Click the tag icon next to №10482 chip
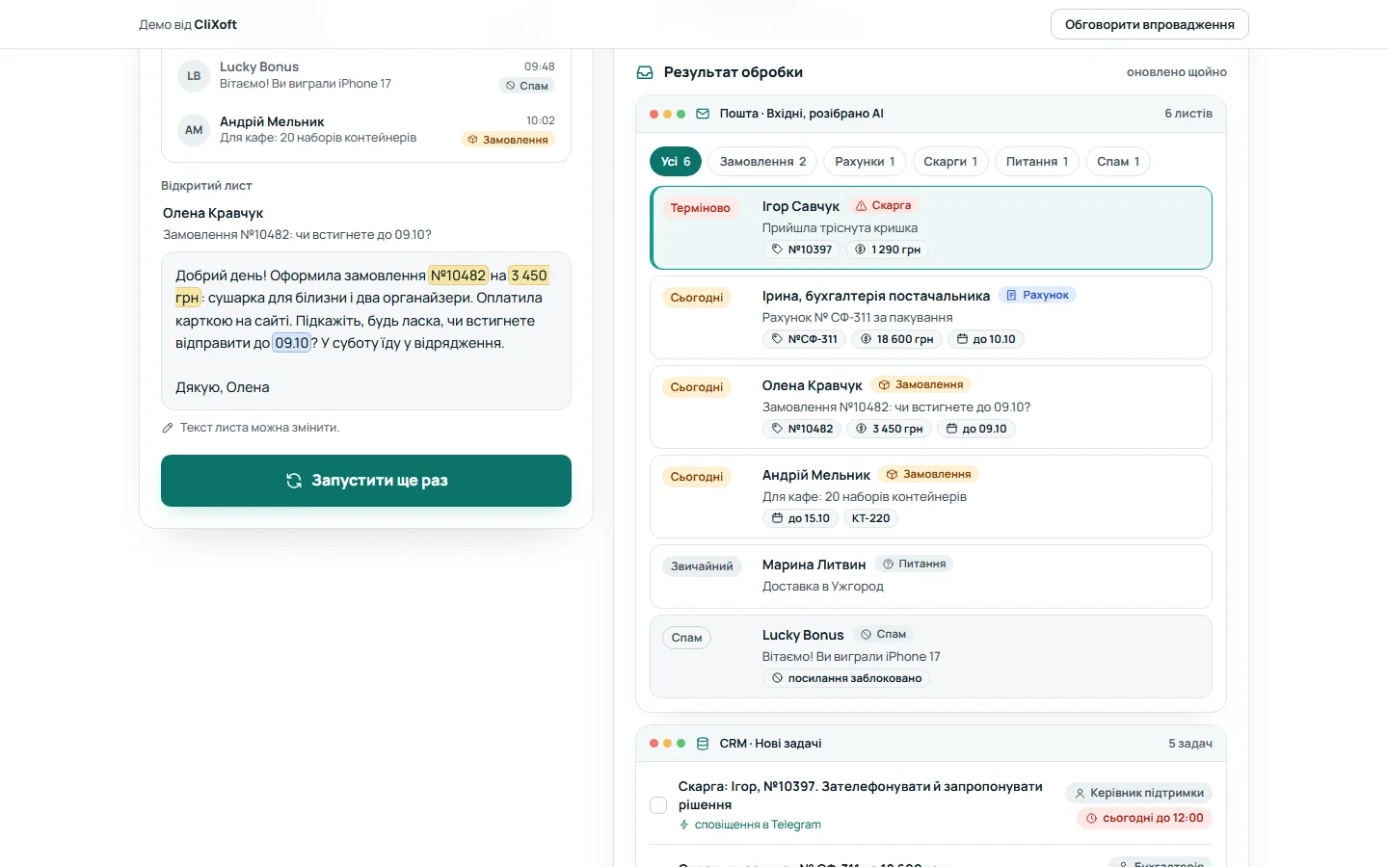The image size is (1388, 867). tap(777, 429)
